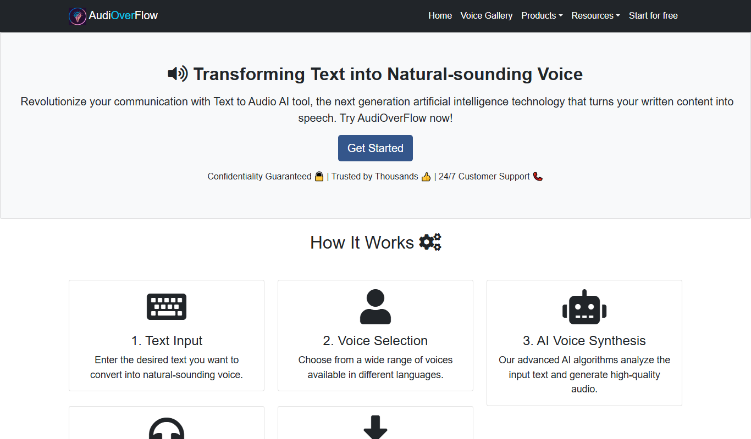This screenshot has width=751, height=439.
Task: Click the 'How It Works' heading text
Action: [x=362, y=242]
